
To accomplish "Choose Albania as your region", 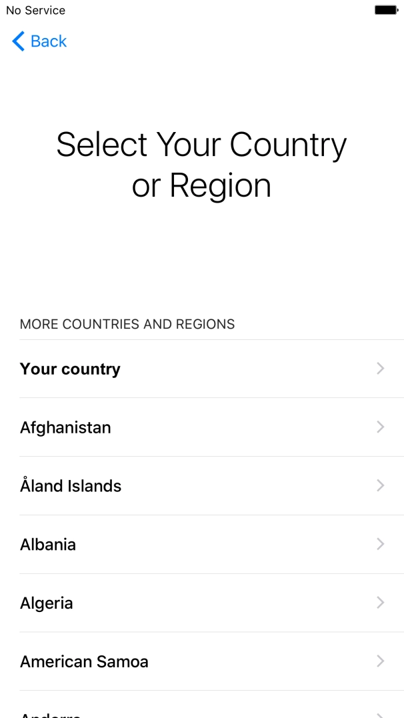I will pyautogui.click(x=47, y=544).
